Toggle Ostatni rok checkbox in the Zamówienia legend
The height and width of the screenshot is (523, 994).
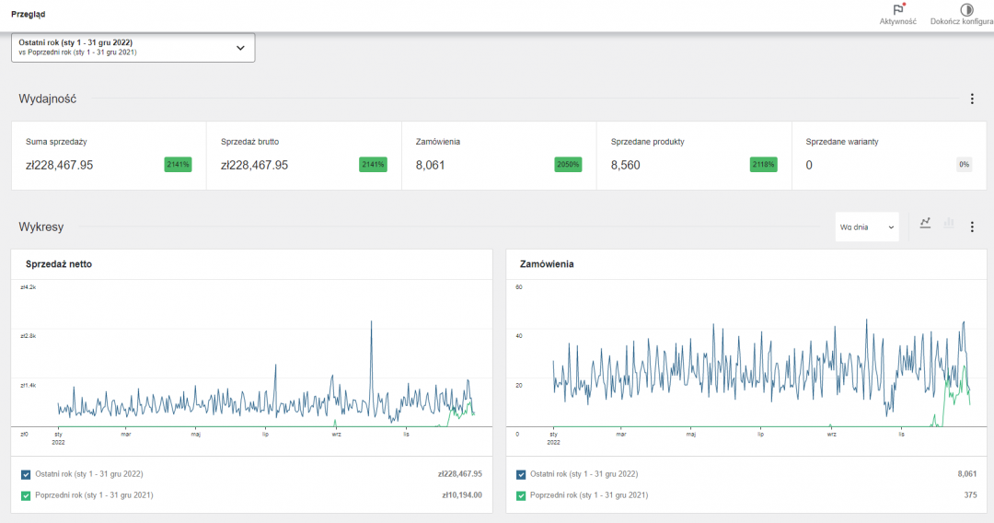pos(522,474)
